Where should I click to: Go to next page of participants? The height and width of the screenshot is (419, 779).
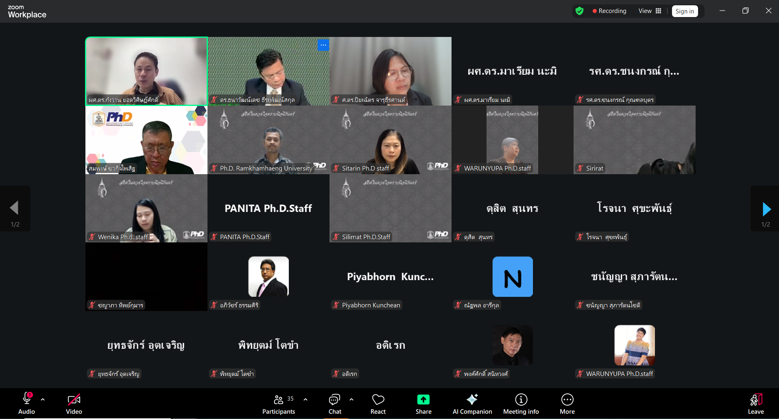(766, 209)
